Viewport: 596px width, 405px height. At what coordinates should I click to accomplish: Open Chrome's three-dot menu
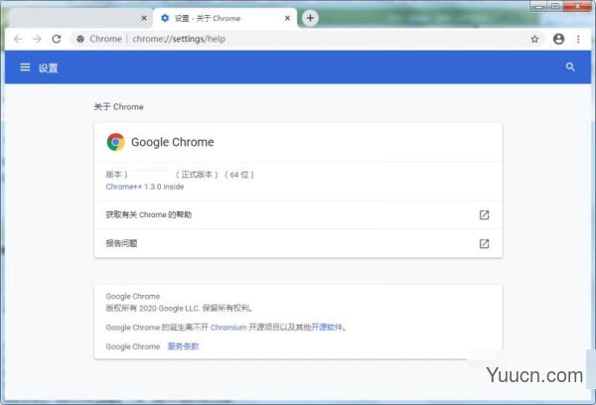pyautogui.click(x=578, y=39)
